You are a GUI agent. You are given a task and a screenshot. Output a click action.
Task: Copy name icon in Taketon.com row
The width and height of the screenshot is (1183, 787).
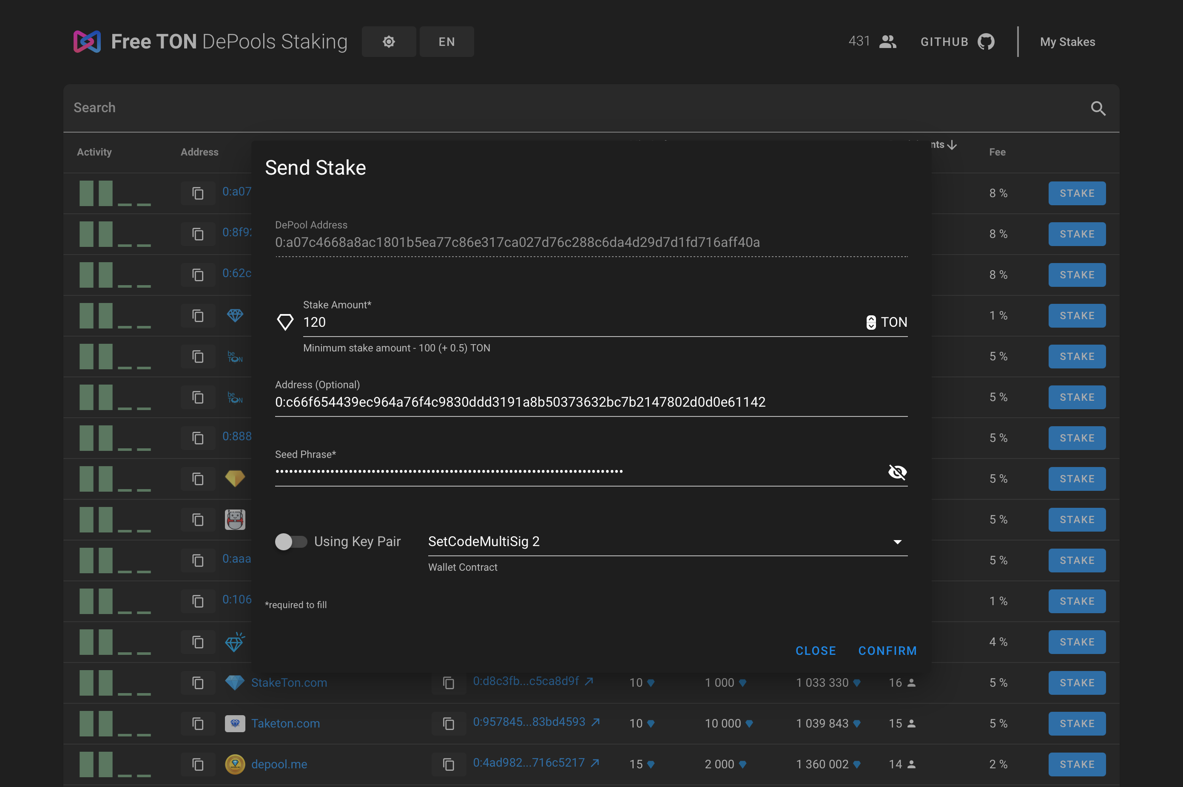198,723
